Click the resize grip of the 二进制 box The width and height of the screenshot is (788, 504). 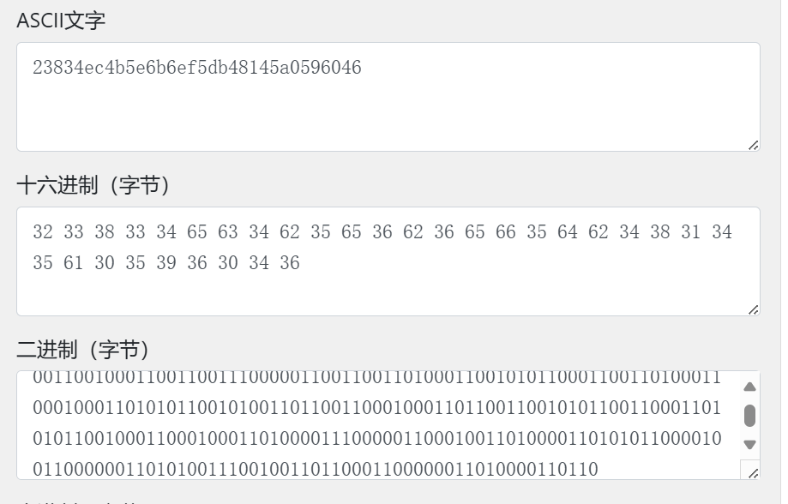[x=753, y=473]
